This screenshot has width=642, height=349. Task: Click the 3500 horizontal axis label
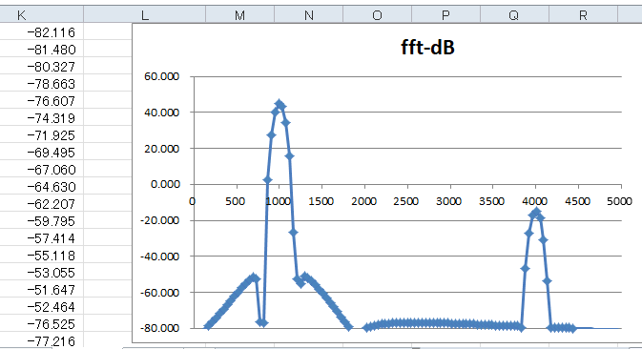(491, 201)
